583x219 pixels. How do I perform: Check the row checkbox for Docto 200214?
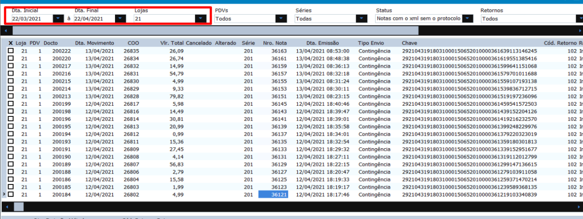tap(11, 89)
